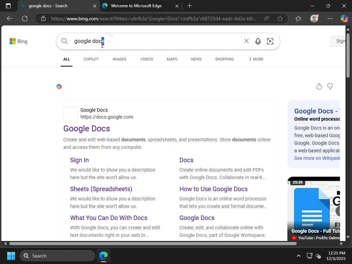The height and width of the screenshot is (264, 352).
Task: Open the Favorites list icon
Action: click(298, 19)
